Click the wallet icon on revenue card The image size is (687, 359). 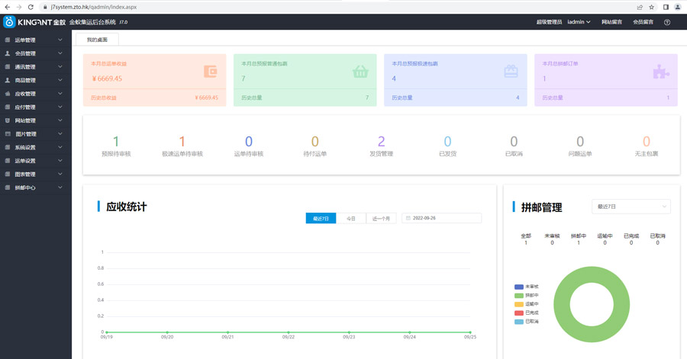coord(210,72)
